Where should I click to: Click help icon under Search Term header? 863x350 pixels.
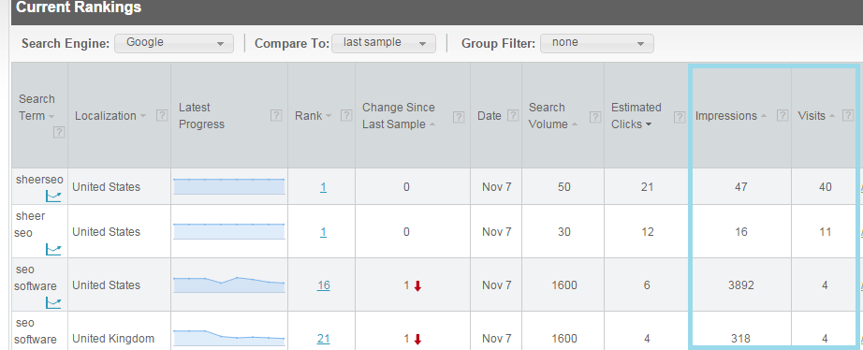[x=59, y=132]
